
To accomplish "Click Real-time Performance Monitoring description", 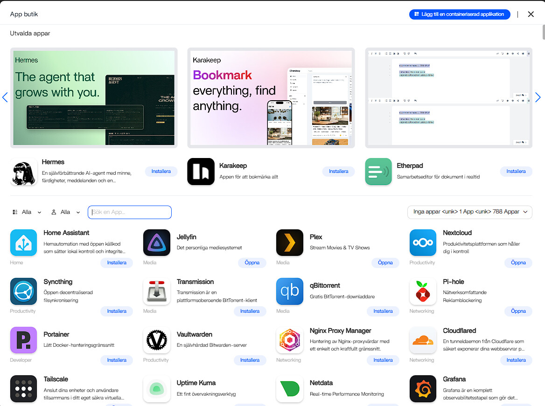I will point(347,394).
